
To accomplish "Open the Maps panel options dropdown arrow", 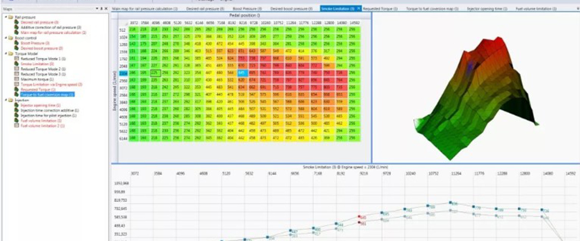I will 97,9.
